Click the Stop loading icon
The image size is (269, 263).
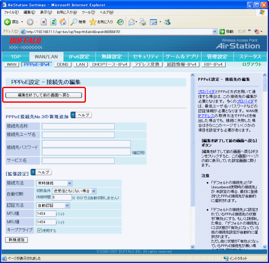(x=43, y=21)
